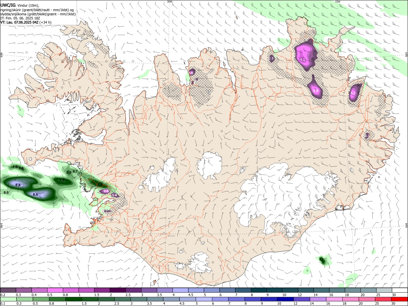Click the pale gray 25 swatch in snow legend row
This screenshot has height=306, width=408.
384,290
